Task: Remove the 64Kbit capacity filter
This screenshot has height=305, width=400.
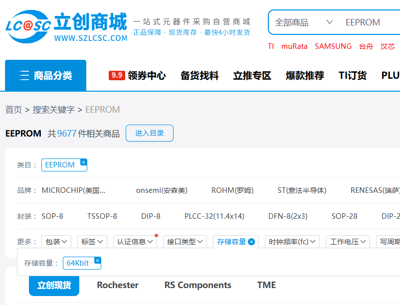Action: [x=97, y=260]
